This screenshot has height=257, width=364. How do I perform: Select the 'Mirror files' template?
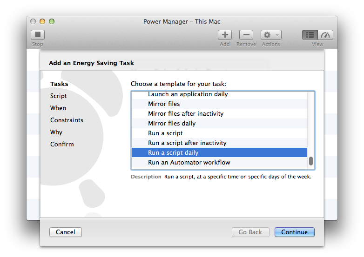[x=219, y=104]
